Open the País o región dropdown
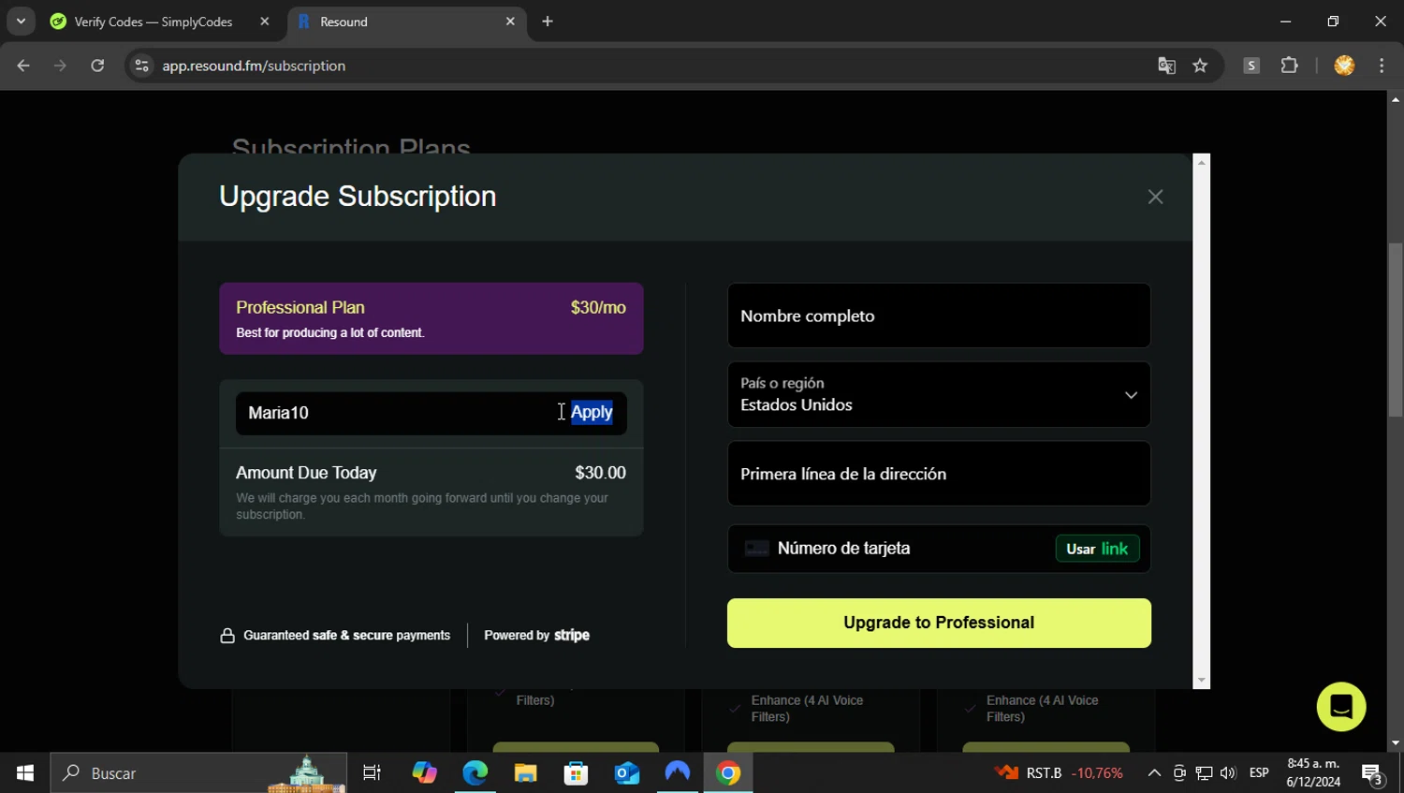Viewport: 1404px width, 793px height. pos(939,394)
